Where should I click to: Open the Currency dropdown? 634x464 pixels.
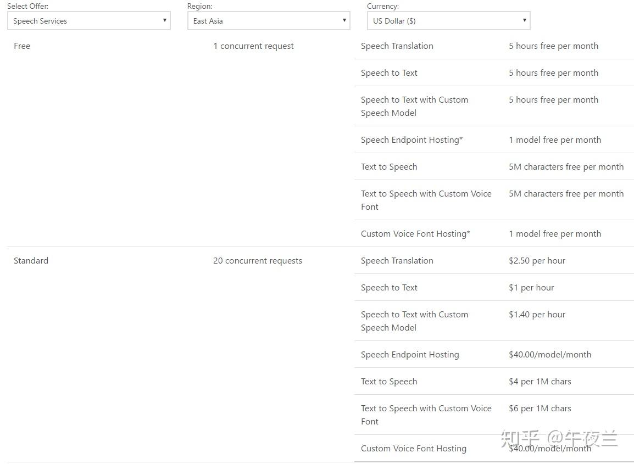click(x=448, y=21)
